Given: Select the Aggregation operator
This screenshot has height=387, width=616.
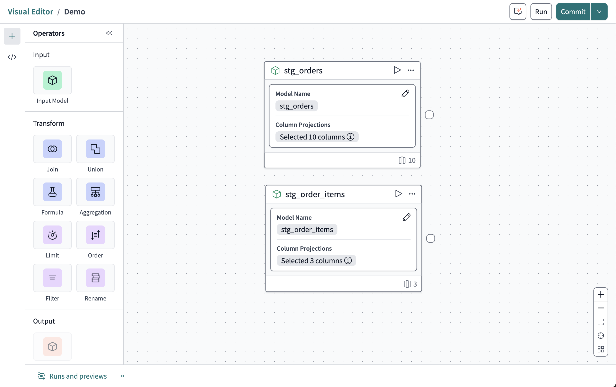Looking at the screenshot, I should pyautogui.click(x=95, y=192).
